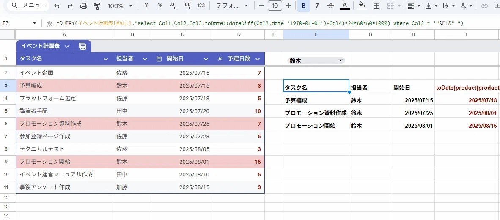Open the デフォ... font dropdown
The width and height of the screenshot is (500, 220).
[232, 6]
